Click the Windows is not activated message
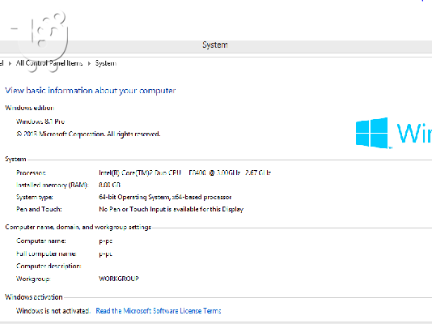The image size is (432, 324). point(53,311)
